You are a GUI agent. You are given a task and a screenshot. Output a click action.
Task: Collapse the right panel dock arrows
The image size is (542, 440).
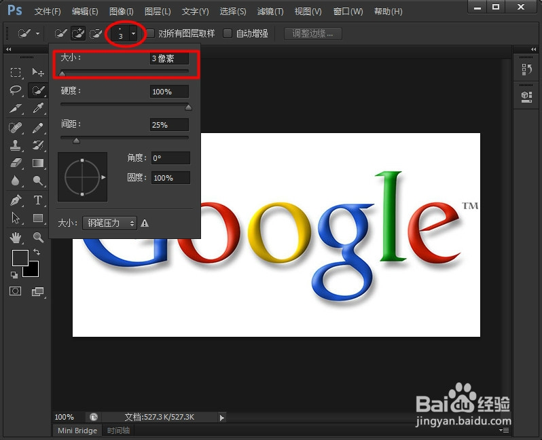534,49
